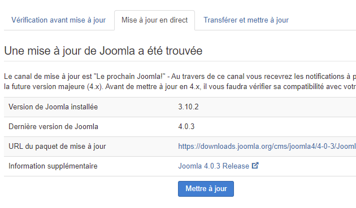Viewport: 356px width, 208px height.
Task: Click the Mettre à jour button
Action: pos(206,189)
